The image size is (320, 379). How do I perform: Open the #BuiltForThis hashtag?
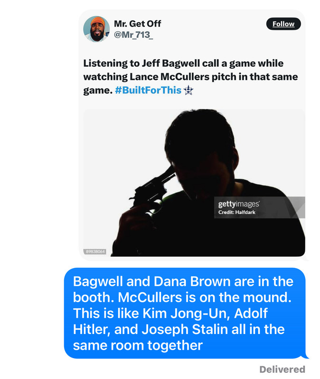(148, 90)
